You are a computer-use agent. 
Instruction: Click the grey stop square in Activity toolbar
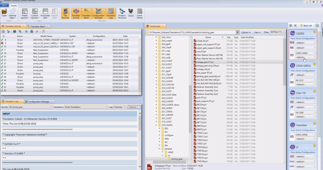click(3, 32)
